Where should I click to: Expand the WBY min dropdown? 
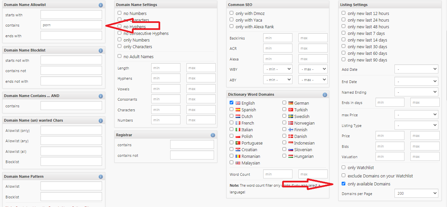(x=278, y=69)
